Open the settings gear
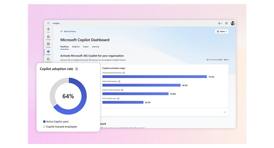 click(x=226, y=23)
